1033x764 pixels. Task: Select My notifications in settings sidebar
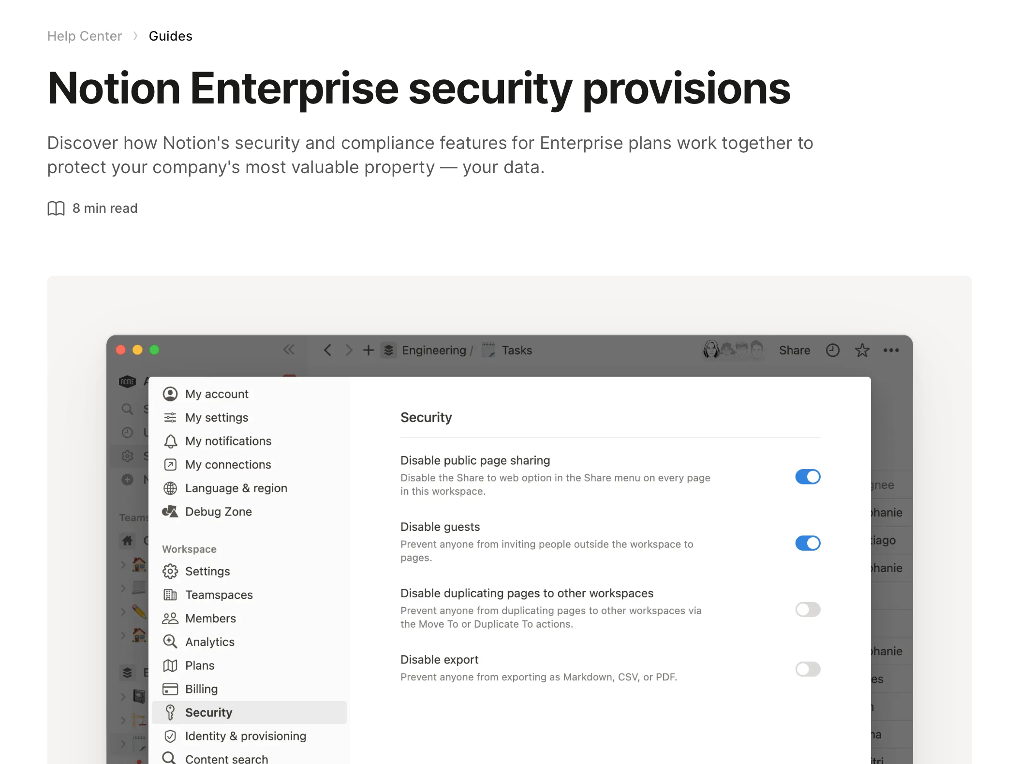[x=228, y=441]
